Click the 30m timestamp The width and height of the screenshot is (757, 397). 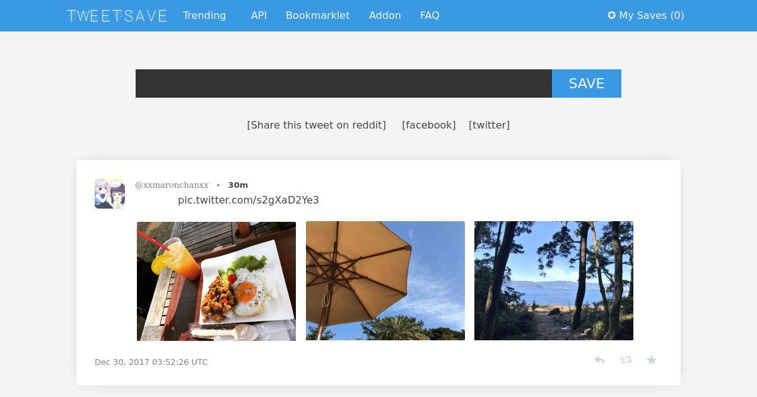tap(238, 185)
